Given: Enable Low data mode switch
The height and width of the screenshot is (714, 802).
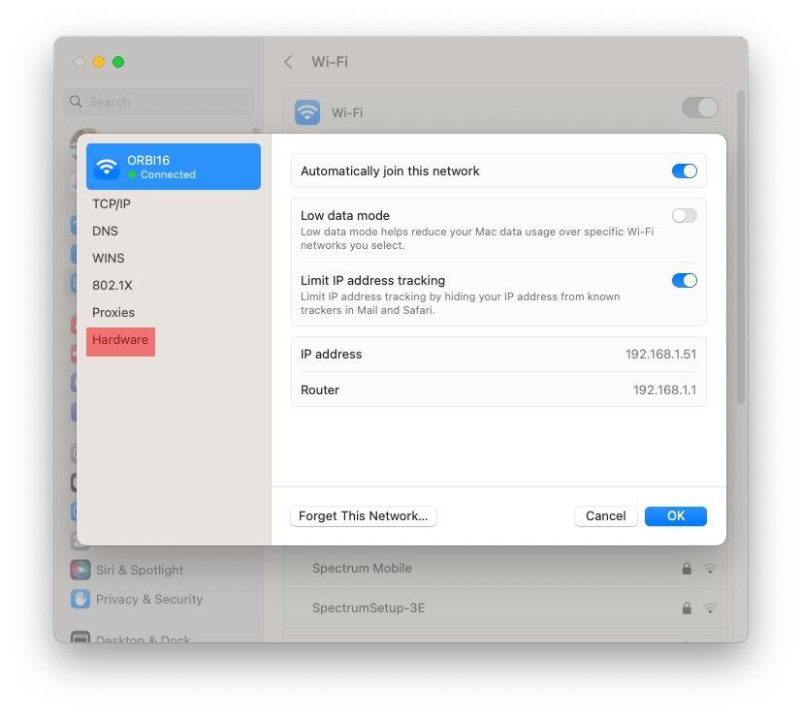Looking at the screenshot, I should coord(685,216).
